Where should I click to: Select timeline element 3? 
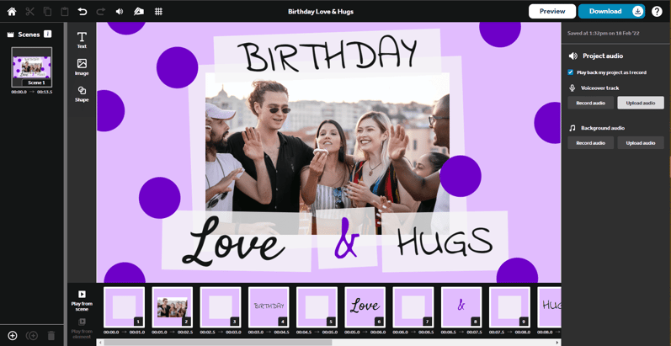[x=221, y=307]
